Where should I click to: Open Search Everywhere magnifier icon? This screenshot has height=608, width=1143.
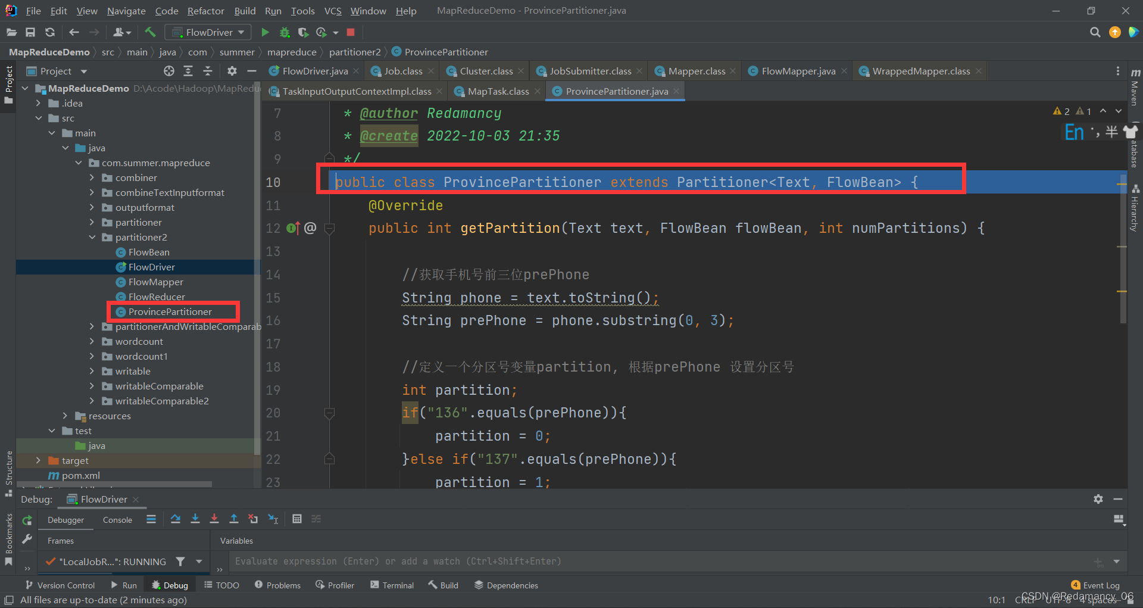click(1095, 32)
